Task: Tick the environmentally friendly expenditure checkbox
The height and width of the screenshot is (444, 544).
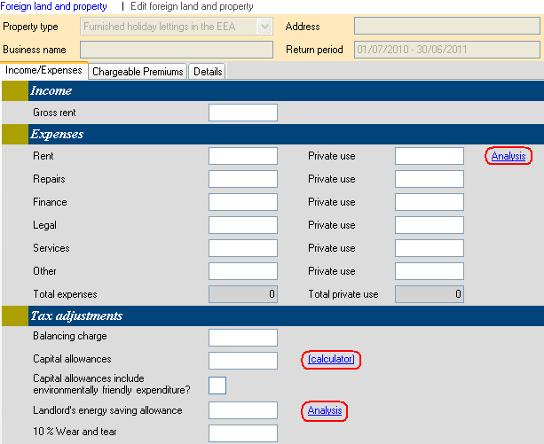Action: tap(217, 386)
